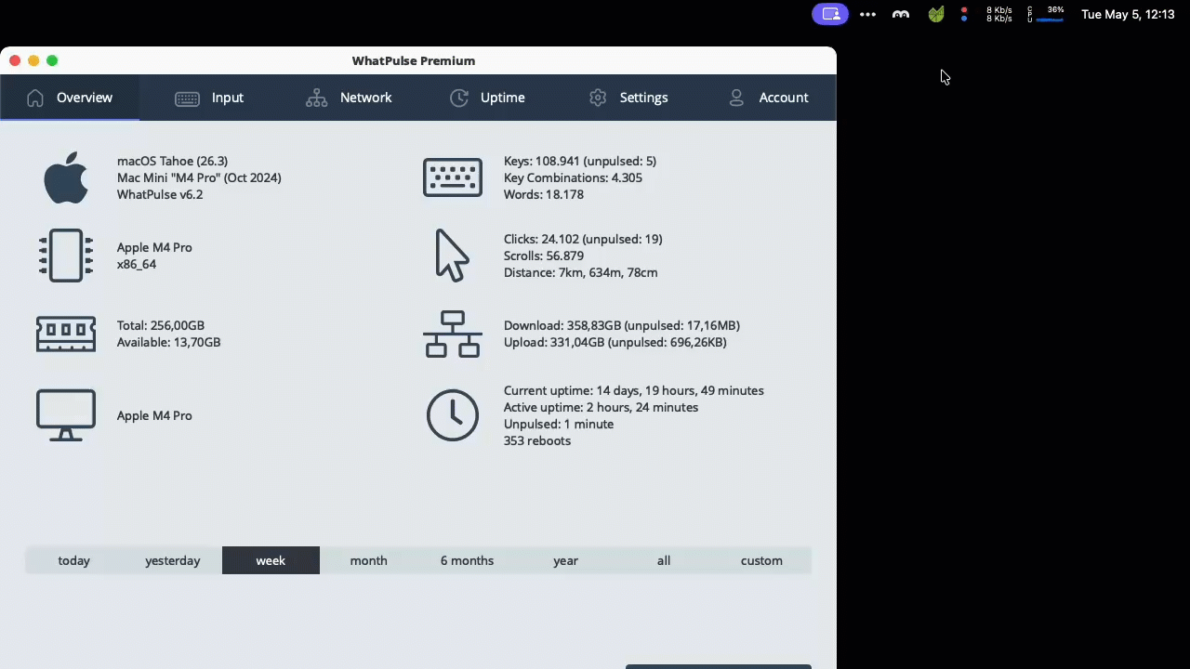Click the monitor display icon
The image size is (1190, 669).
pyautogui.click(x=66, y=415)
